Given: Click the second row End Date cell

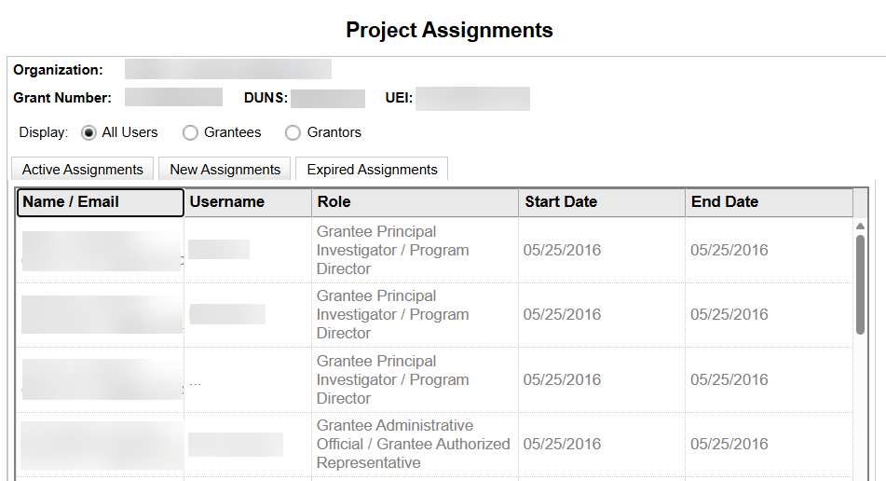Looking at the screenshot, I should pos(729,314).
